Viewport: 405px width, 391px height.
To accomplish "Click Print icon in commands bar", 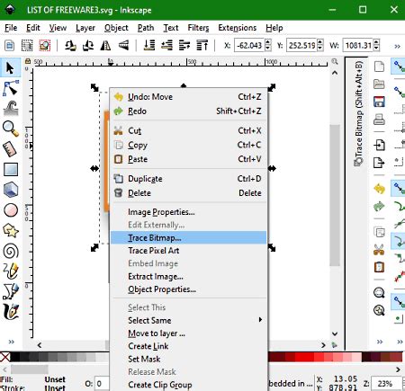I will click(379, 120).
